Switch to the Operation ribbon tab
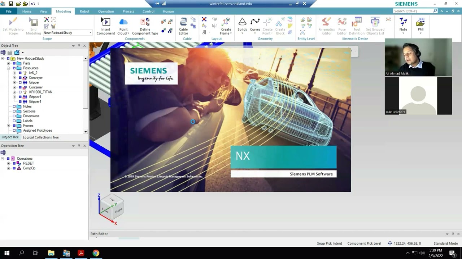The image size is (462, 259). (x=106, y=11)
